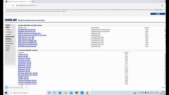
Task: Download WinRAR x86 (32 bit) 6.00
Action: point(27,30)
